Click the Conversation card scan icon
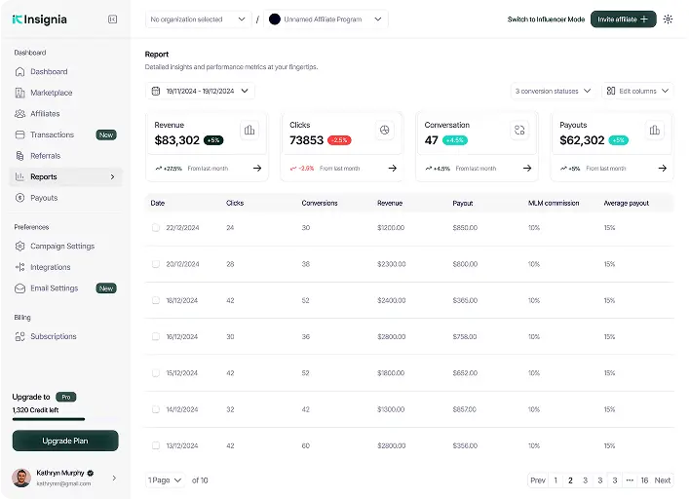Image resolution: width=690 pixels, height=499 pixels. pos(519,130)
